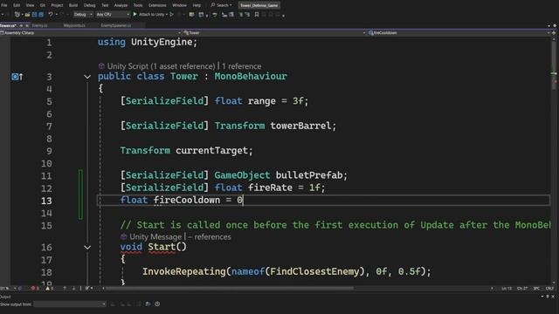
Task: Click the comment selection toolbar icon
Action: click(x=215, y=15)
